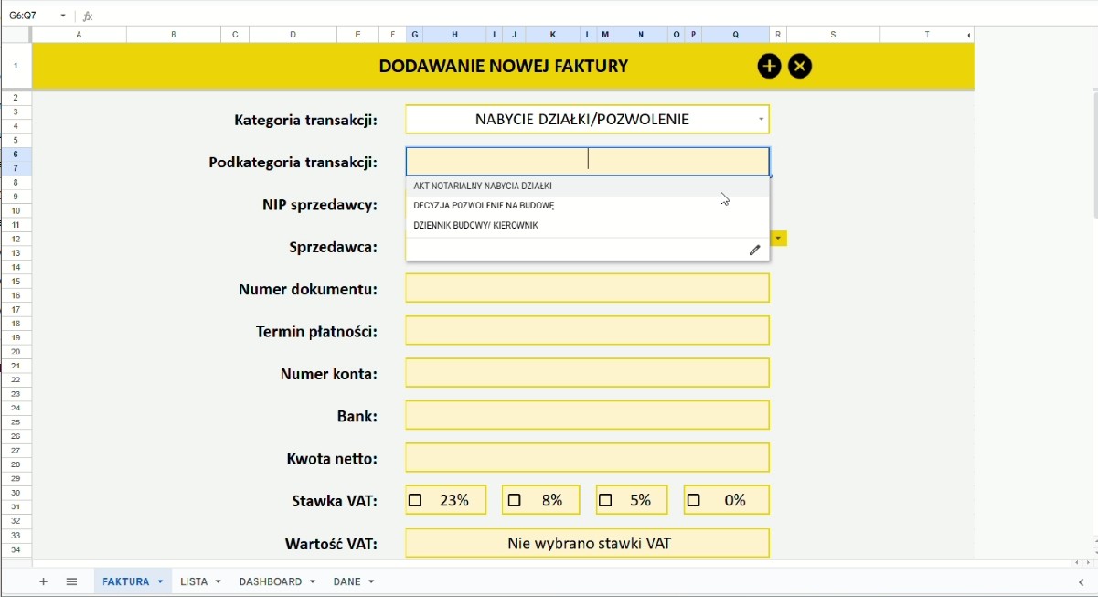Click the pencil edit icon in dropdown list

(x=755, y=250)
